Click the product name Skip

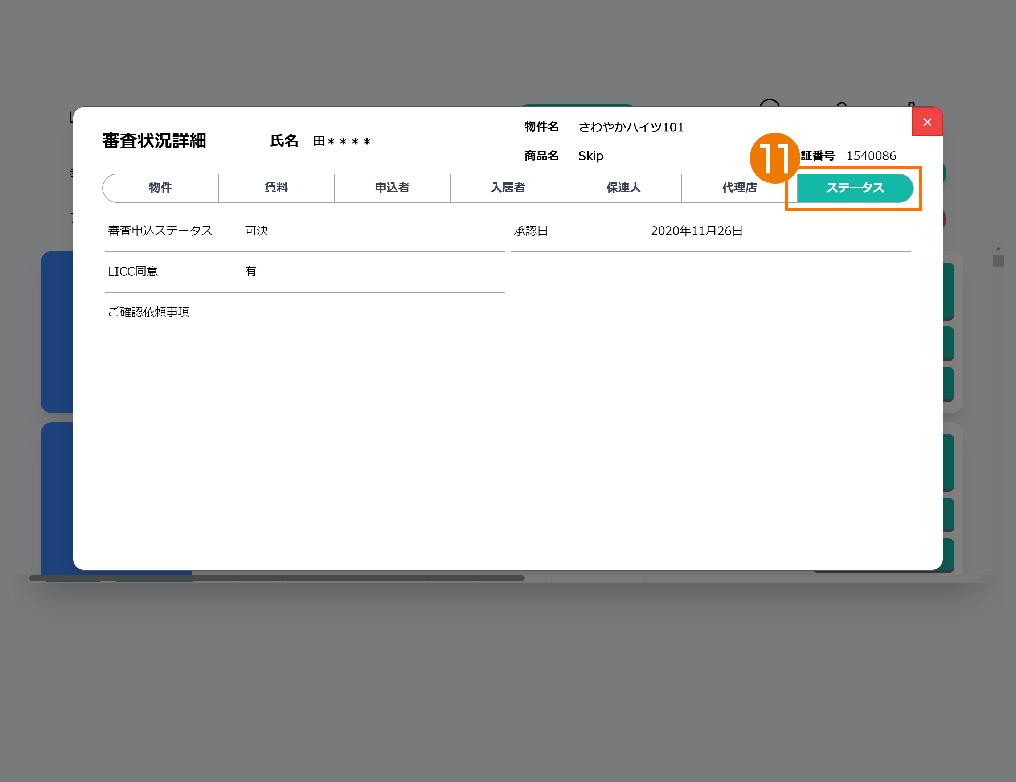(x=590, y=156)
